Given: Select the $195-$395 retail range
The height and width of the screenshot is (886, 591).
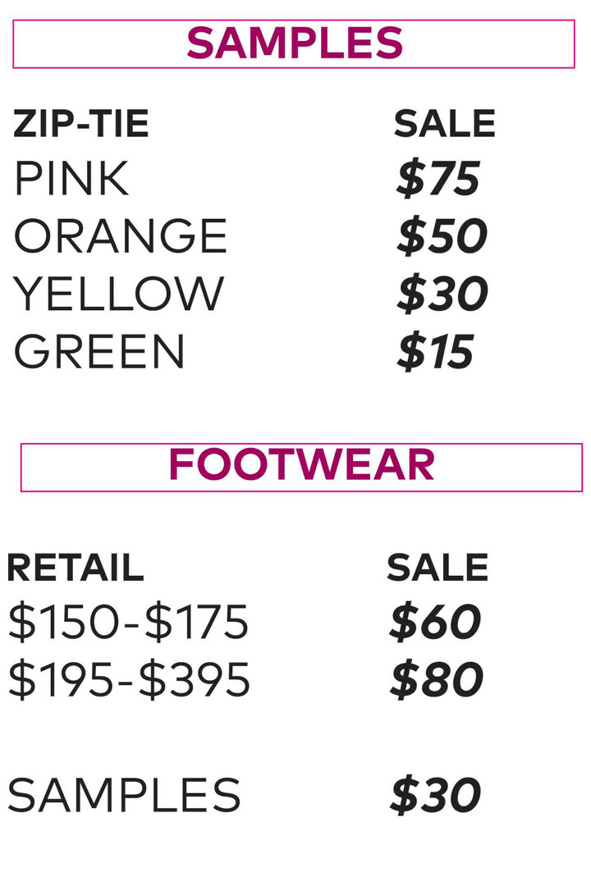Looking at the screenshot, I should [x=129, y=680].
